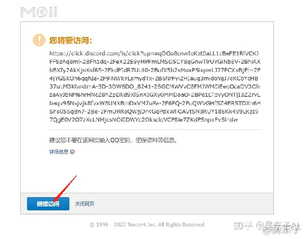Screen dimensions: 307x239
Task: Click the red arrow annotation
Action: [65, 189]
